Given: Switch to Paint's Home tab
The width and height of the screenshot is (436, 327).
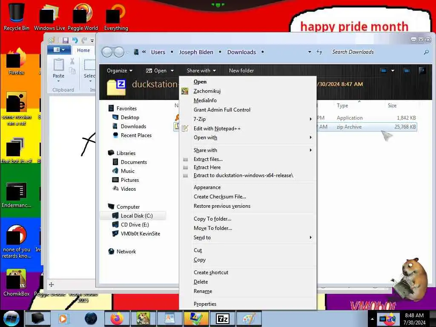Looking at the screenshot, I should point(83,50).
